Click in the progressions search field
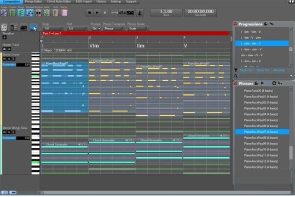This screenshot has width=295, height=197. (264, 76)
